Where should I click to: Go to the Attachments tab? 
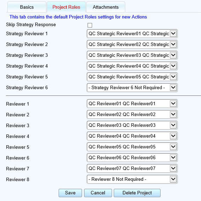(x=106, y=7)
